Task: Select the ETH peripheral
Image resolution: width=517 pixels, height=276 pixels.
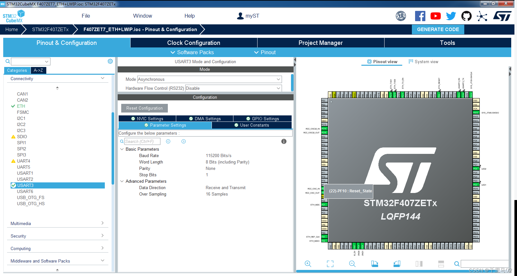Action: [x=21, y=106]
